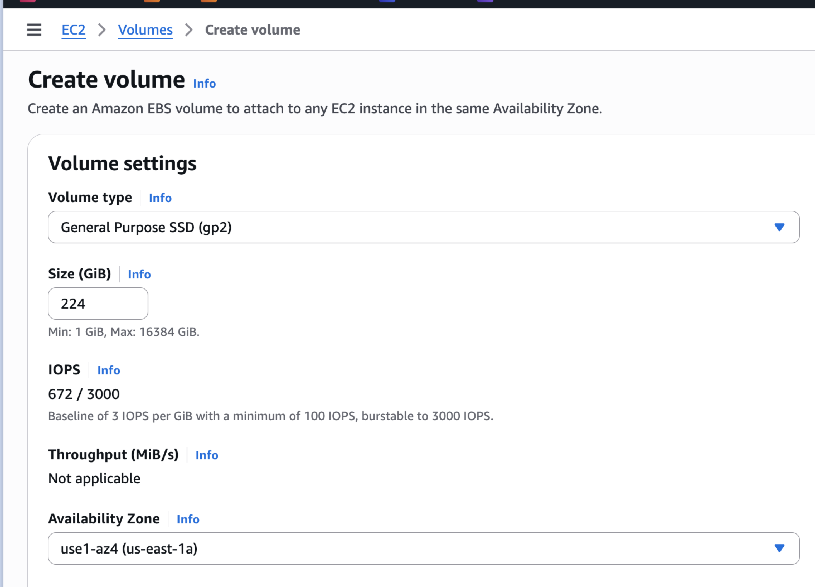Click the Volume type dropdown arrow
The width and height of the screenshot is (815, 587).
779,227
